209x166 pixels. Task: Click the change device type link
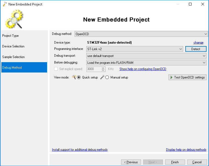(x=198, y=43)
